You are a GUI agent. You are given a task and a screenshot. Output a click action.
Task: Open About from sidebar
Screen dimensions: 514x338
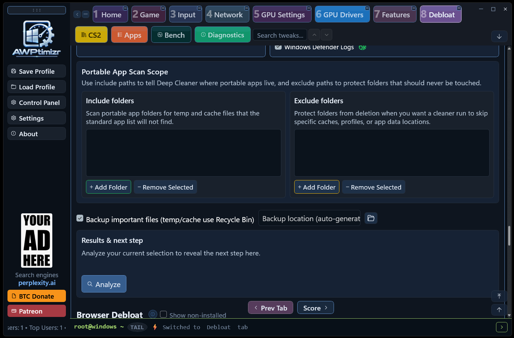click(x=37, y=134)
